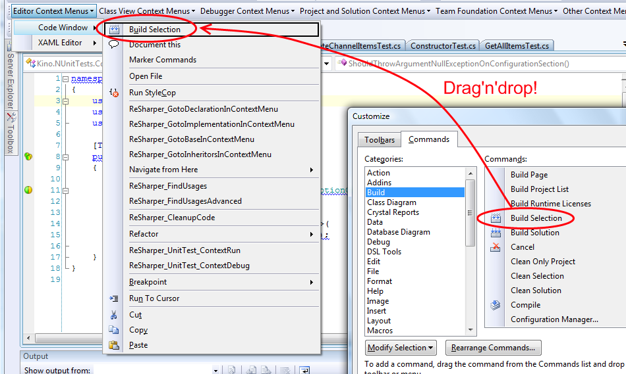Click the Paste clipboard icon
626x374 pixels.
click(114, 345)
